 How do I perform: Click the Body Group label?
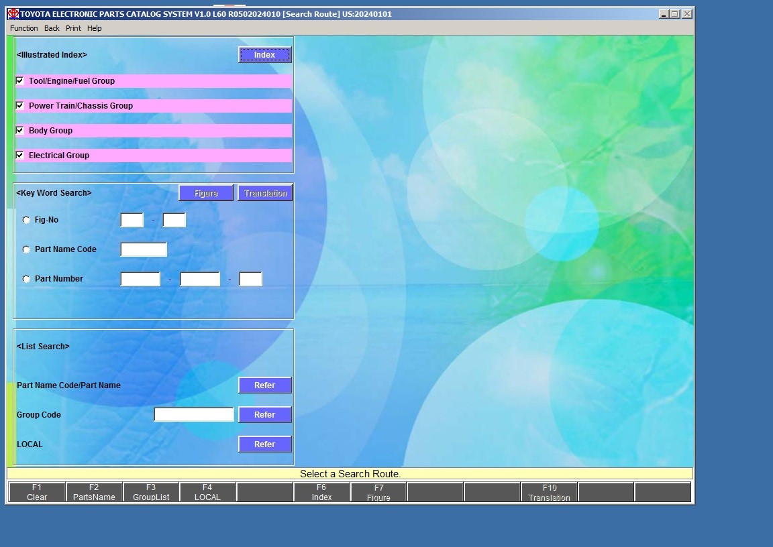[50, 131]
